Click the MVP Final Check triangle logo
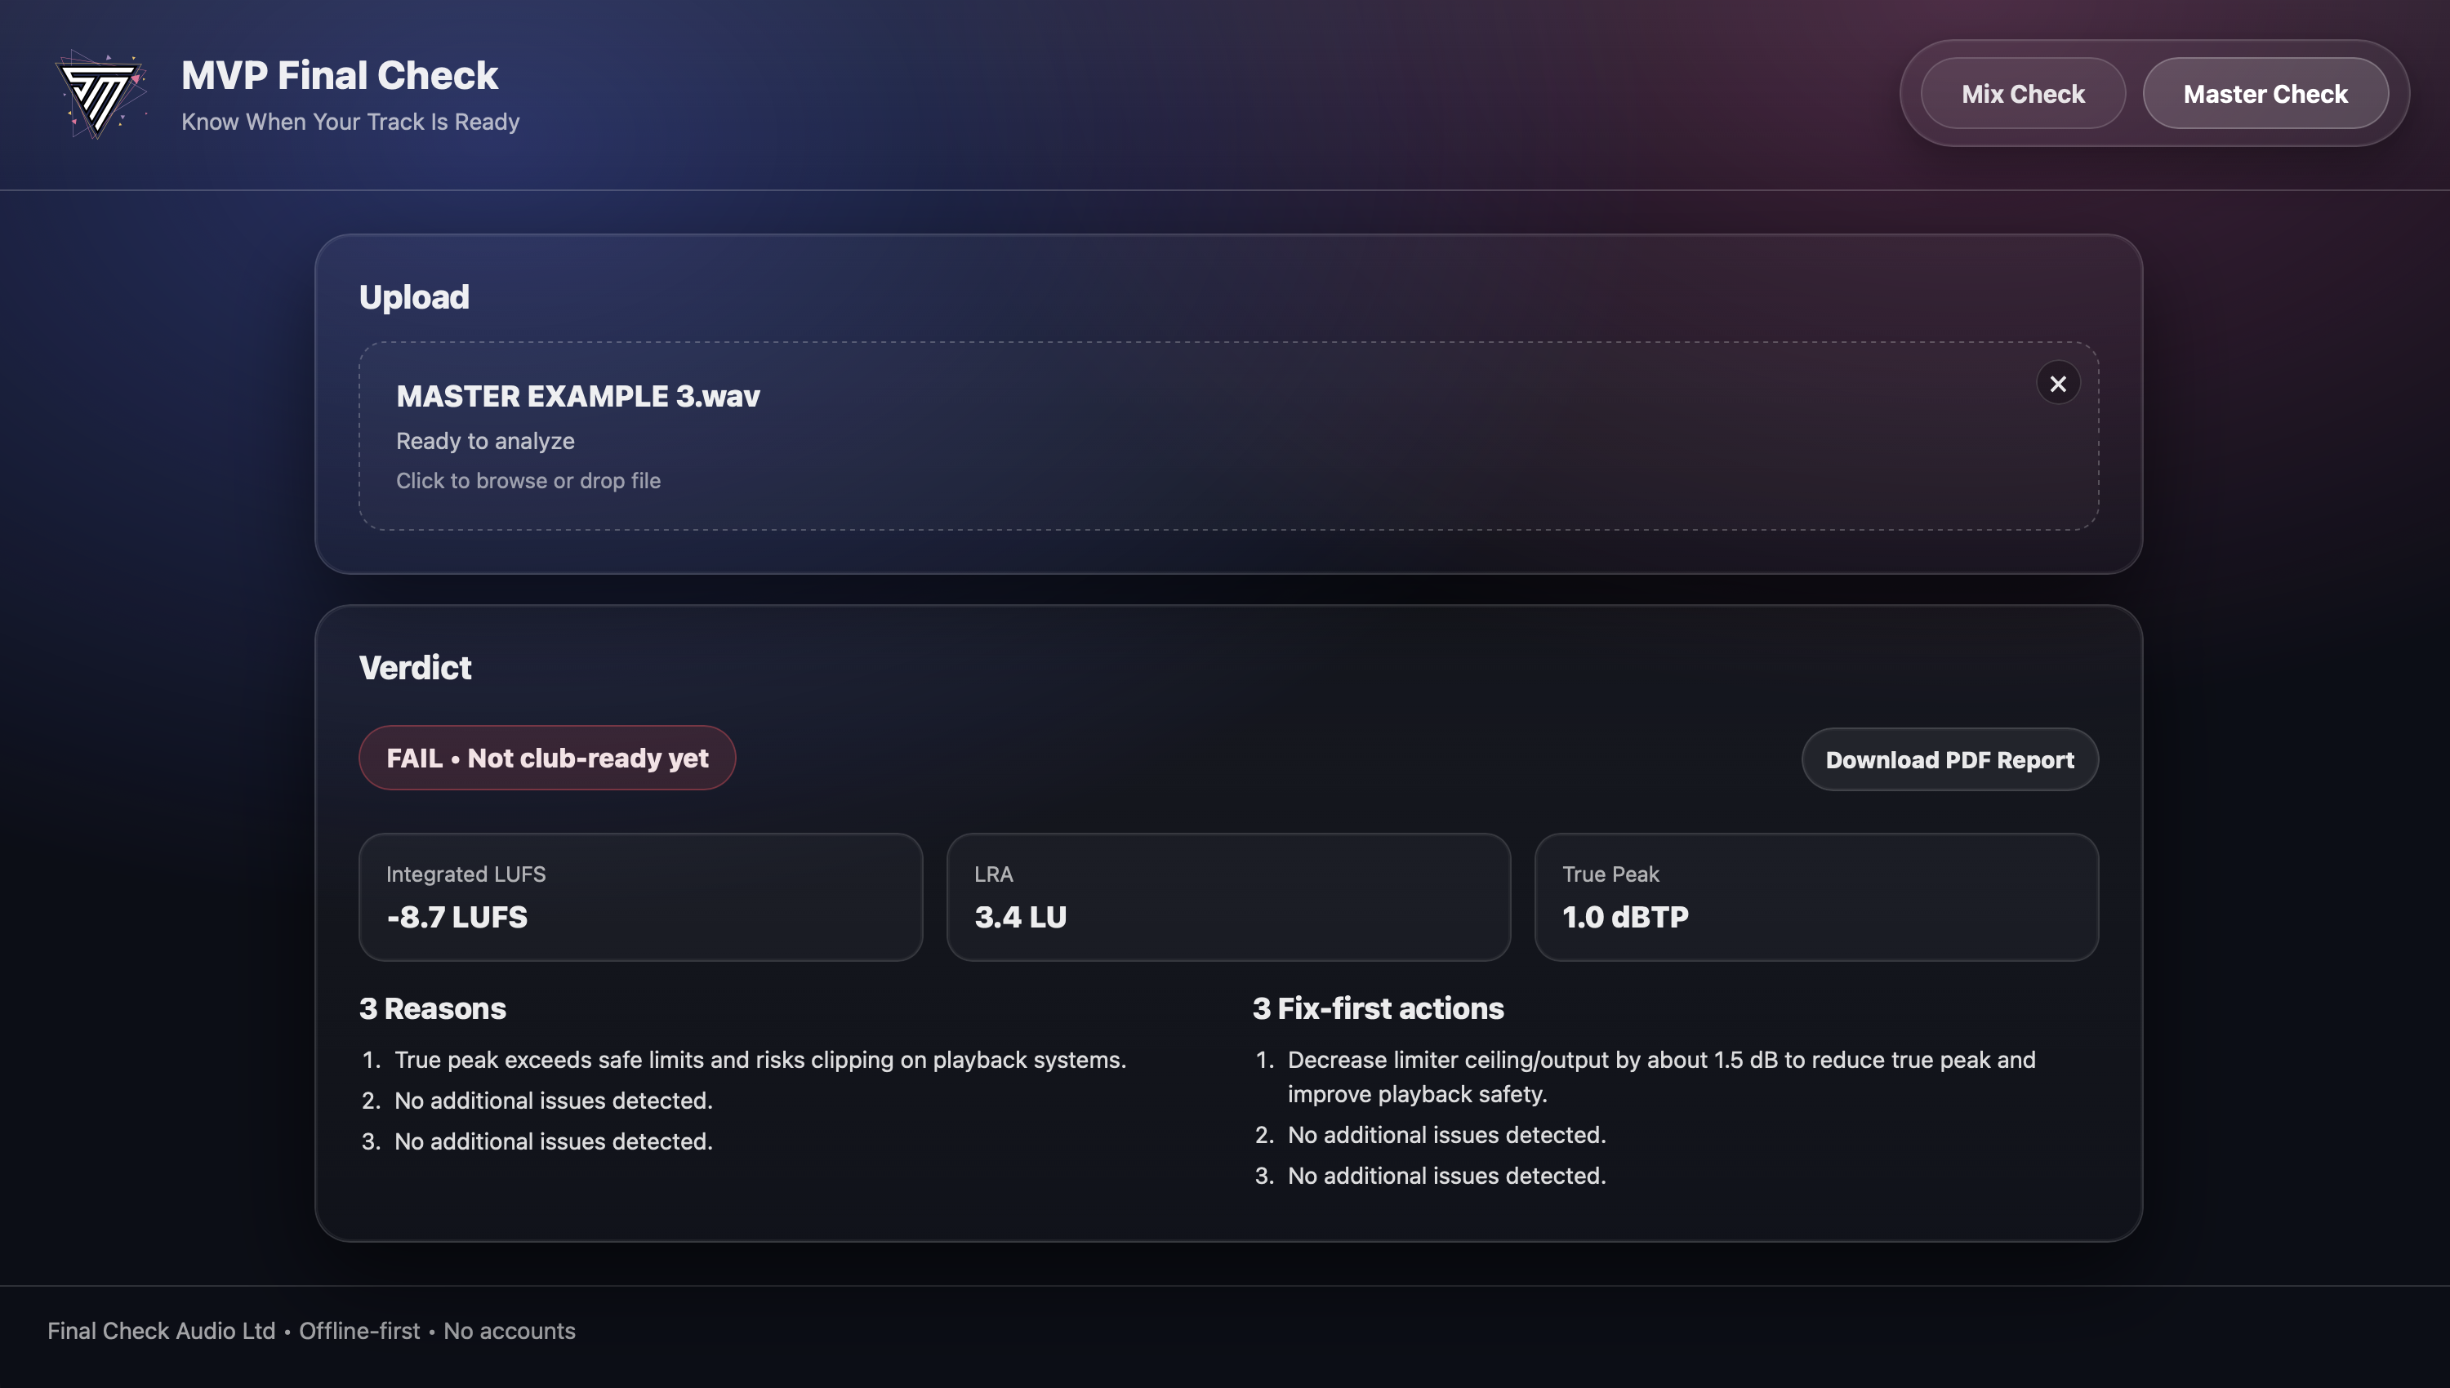 [x=99, y=95]
